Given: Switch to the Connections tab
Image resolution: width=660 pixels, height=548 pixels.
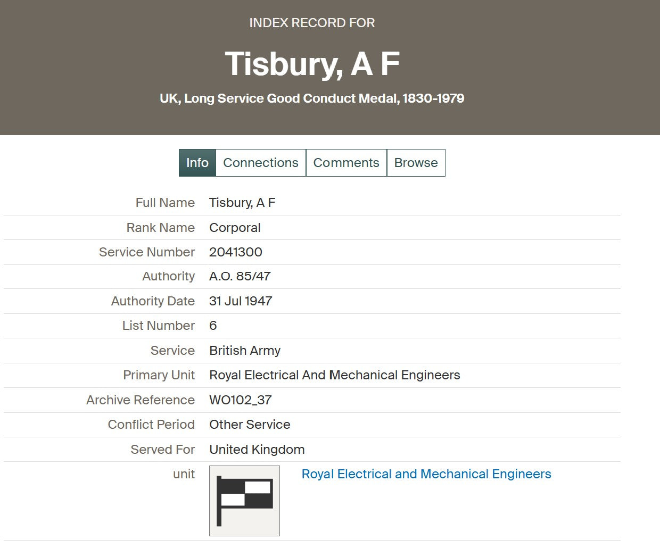Looking at the screenshot, I should pyautogui.click(x=261, y=163).
